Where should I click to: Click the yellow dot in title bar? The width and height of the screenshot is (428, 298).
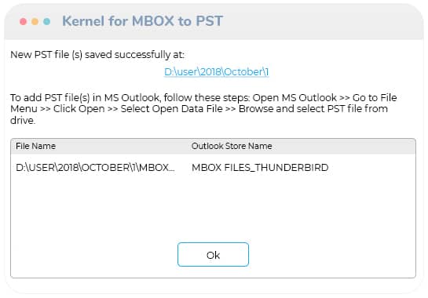pos(35,21)
